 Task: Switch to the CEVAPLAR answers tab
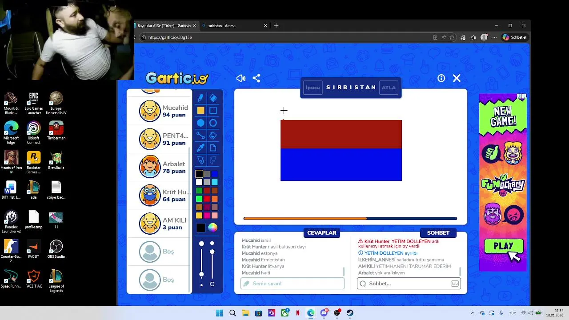pyautogui.click(x=322, y=233)
